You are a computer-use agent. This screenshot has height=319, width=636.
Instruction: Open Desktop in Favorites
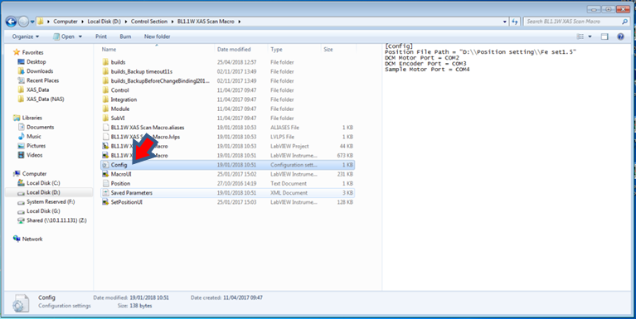pyautogui.click(x=36, y=61)
